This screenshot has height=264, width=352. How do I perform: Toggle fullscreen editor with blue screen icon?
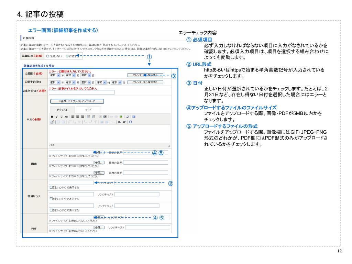click(x=134, y=117)
